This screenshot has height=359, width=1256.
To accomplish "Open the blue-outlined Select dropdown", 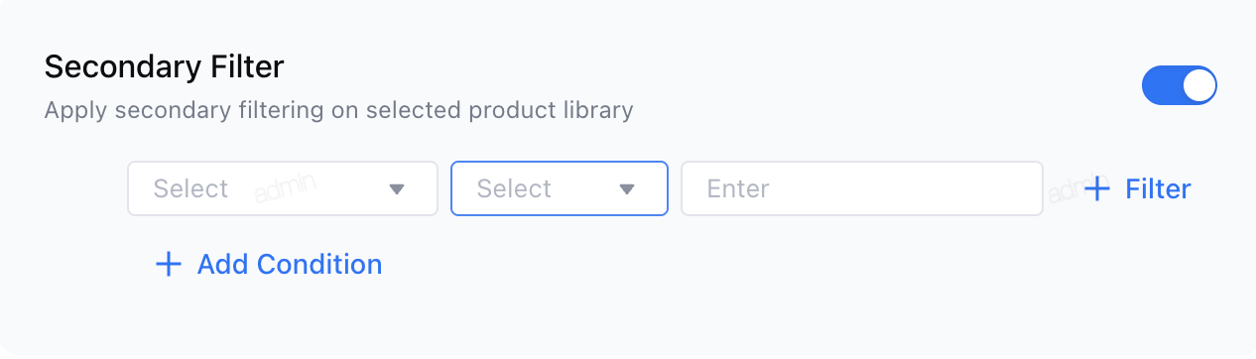I will (x=560, y=188).
